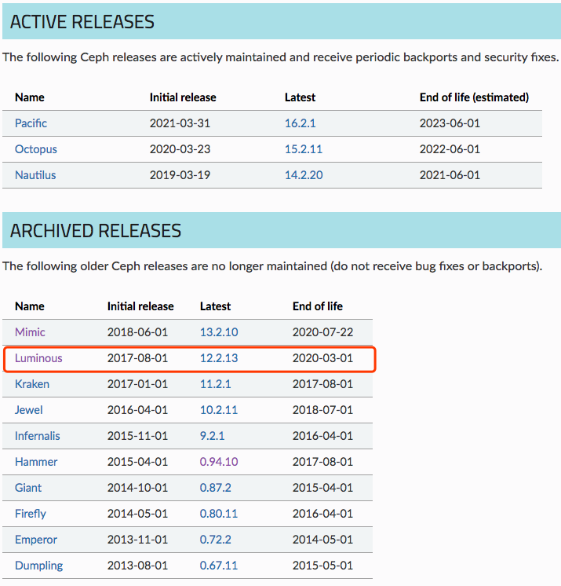Open the Firefly release page
This screenshot has width=561, height=586.
31,514
